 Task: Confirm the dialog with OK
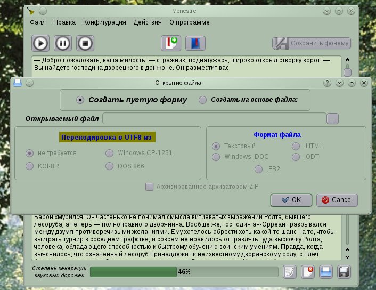[x=291, y=200]
